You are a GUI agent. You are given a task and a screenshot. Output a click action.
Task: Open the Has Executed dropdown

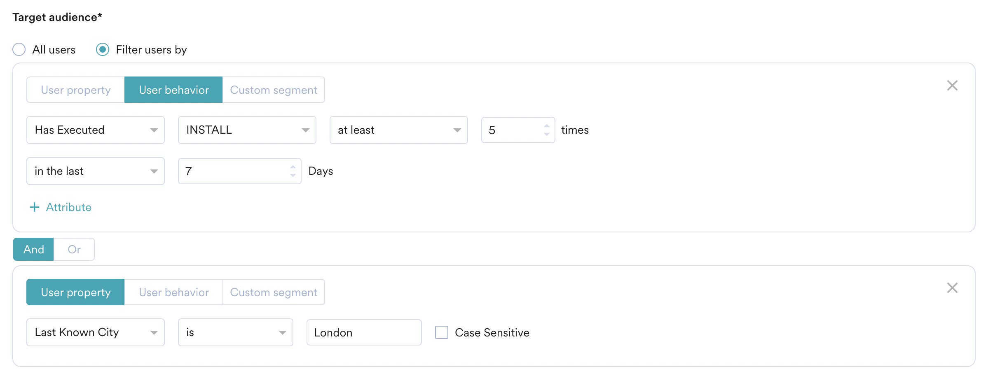pyautogui.click(x=96, y=130)
